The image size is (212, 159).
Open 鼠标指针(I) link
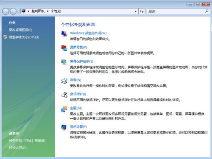coord(78,94)
